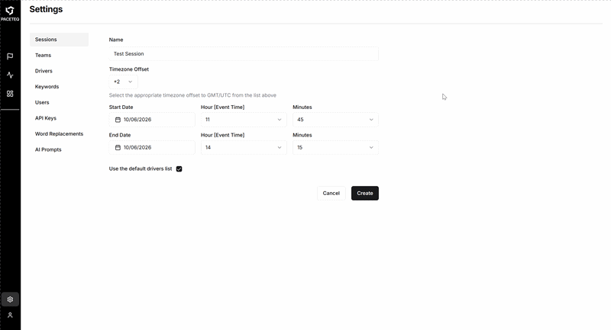Open the Start Date picker field
This screenshot has width=611, height=330.
152,120
